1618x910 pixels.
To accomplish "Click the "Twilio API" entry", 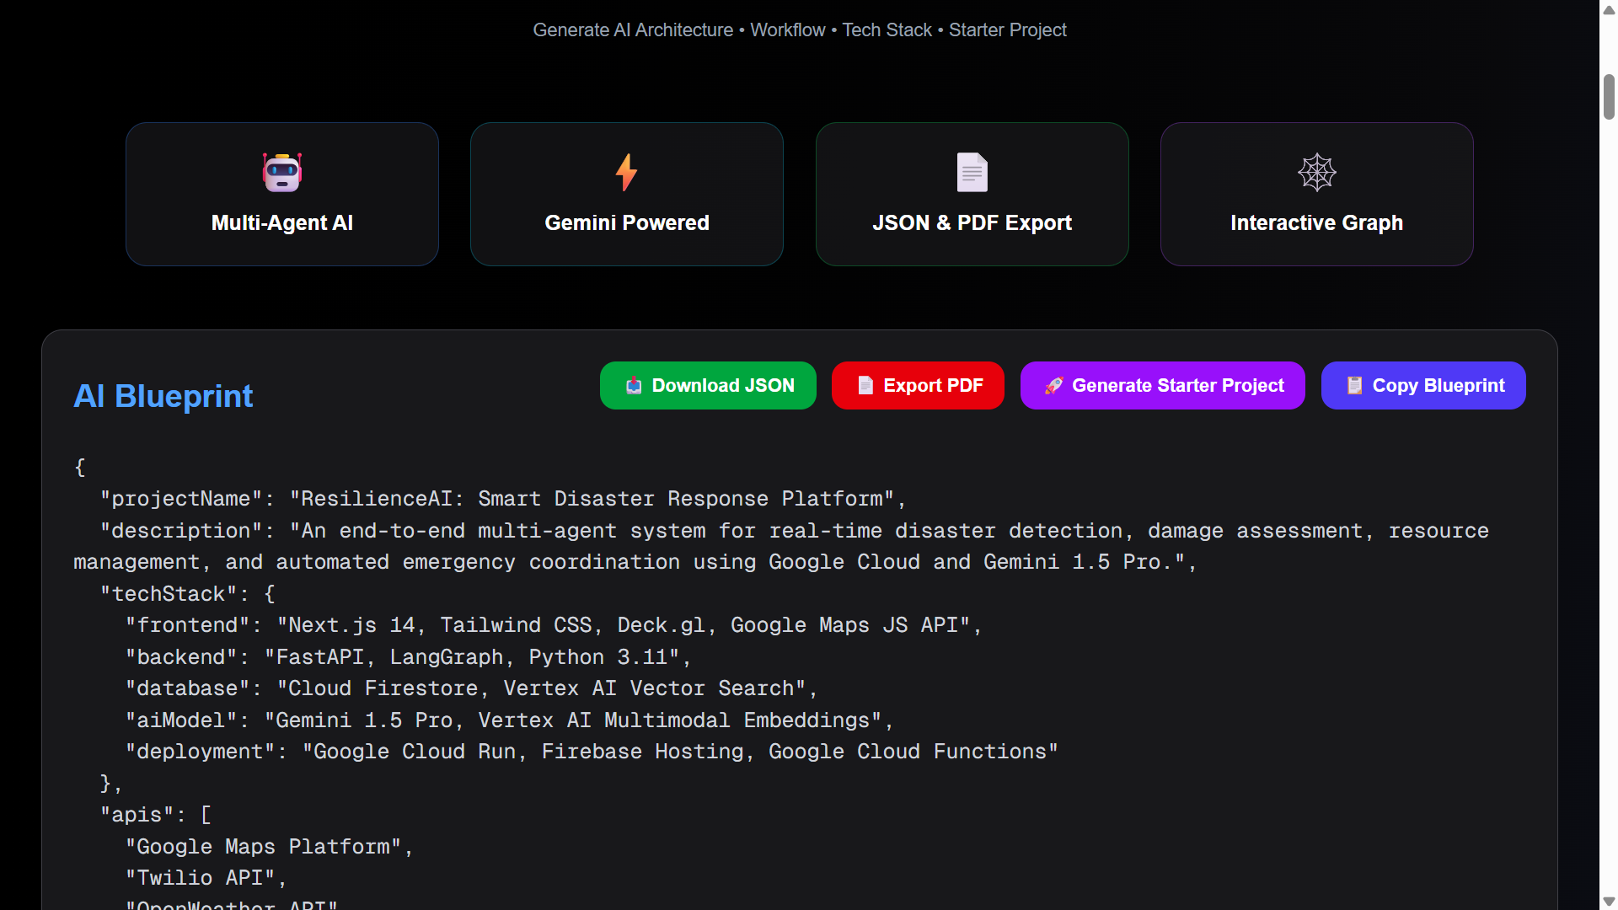I will coord(206,878).
